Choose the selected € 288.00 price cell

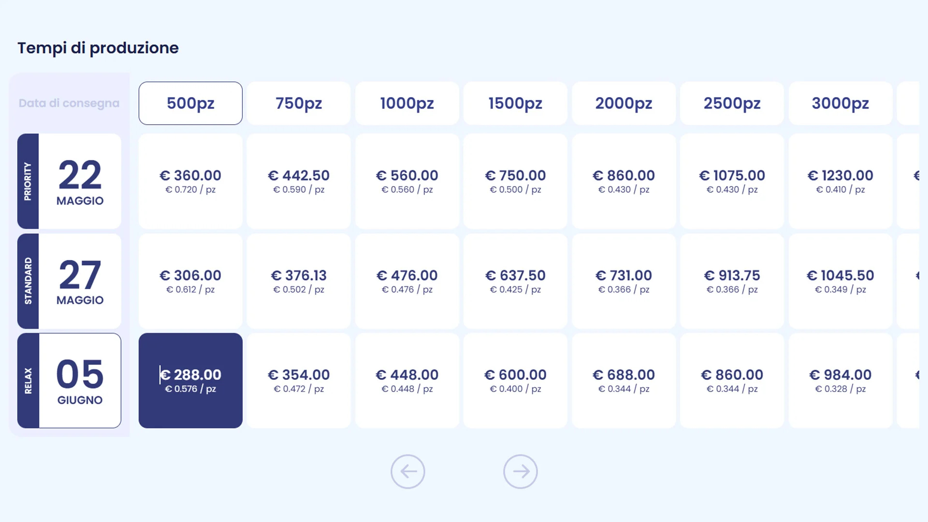[190, 380]
